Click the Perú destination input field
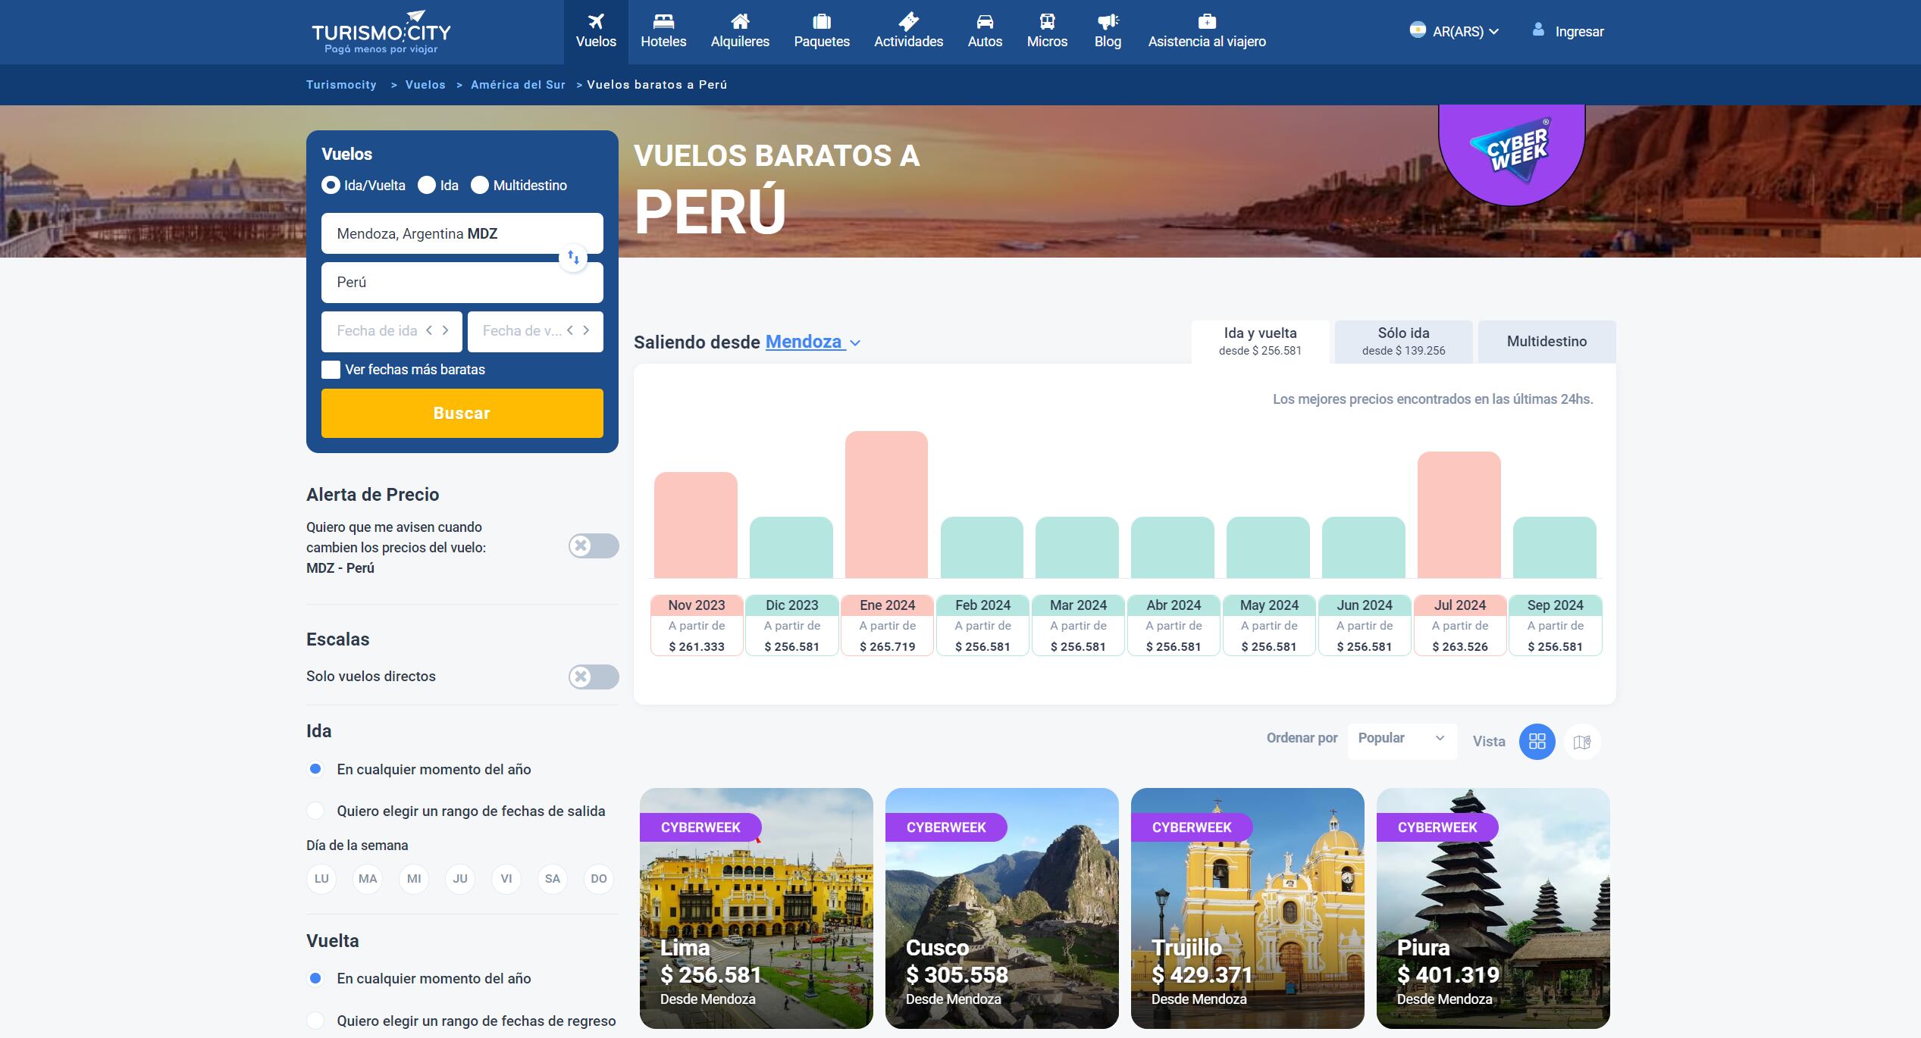Screen dimensions: 1921x1038 [462, 282]
